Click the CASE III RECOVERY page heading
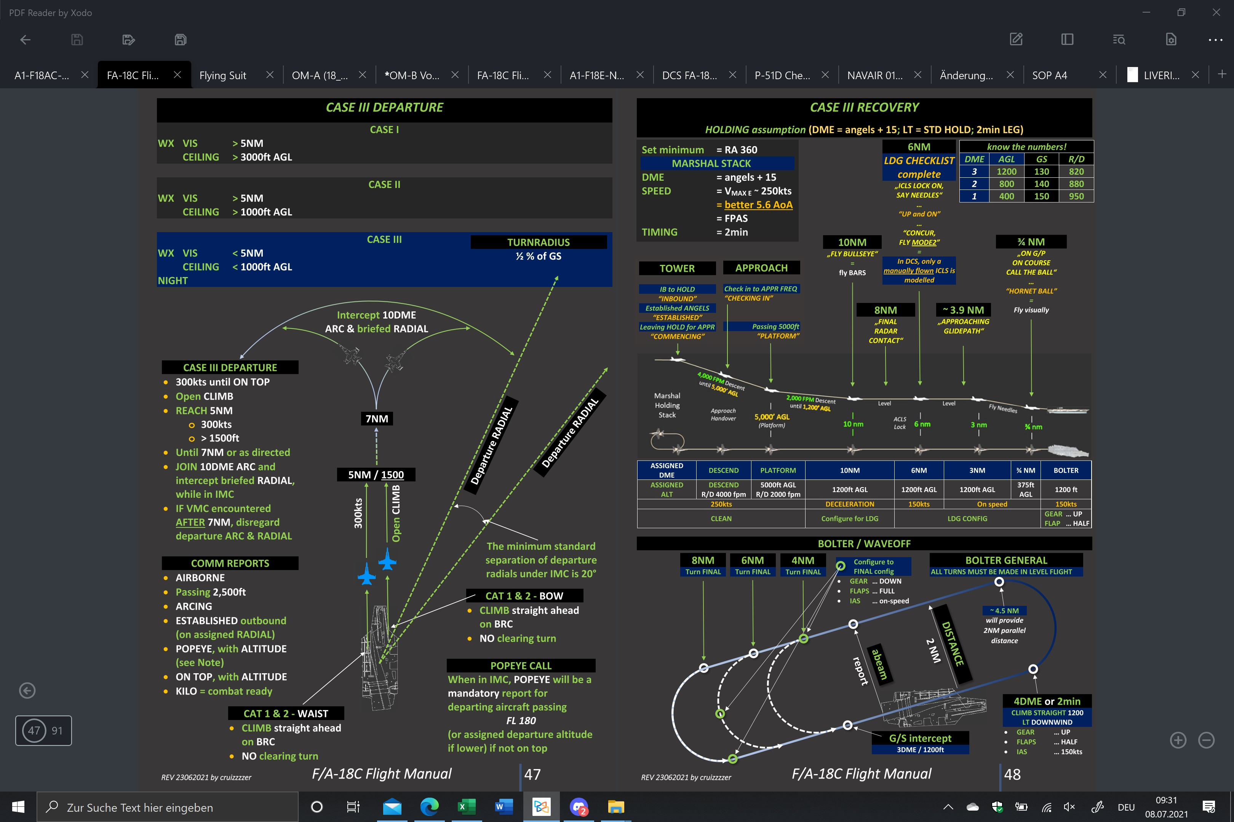Image resolution: width=1234 pixels, height=822 pixels. tap(864, 107)
